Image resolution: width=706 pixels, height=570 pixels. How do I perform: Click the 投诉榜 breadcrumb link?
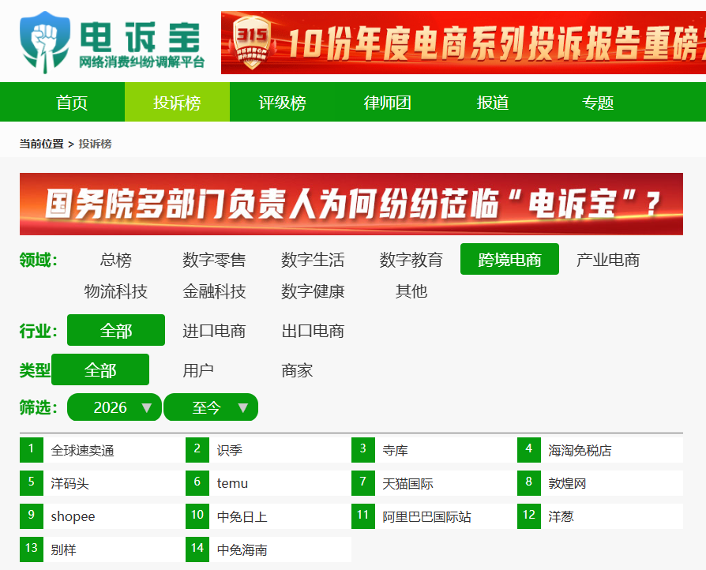[95, 144]
